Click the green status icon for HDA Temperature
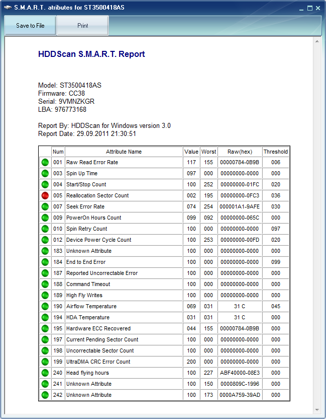 point(45,317)
